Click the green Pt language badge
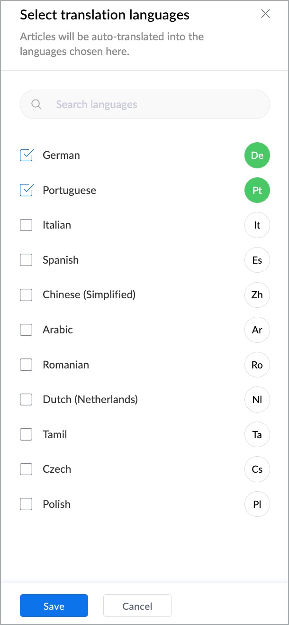This screenshot has height=625, width=289. coord(257,190)
